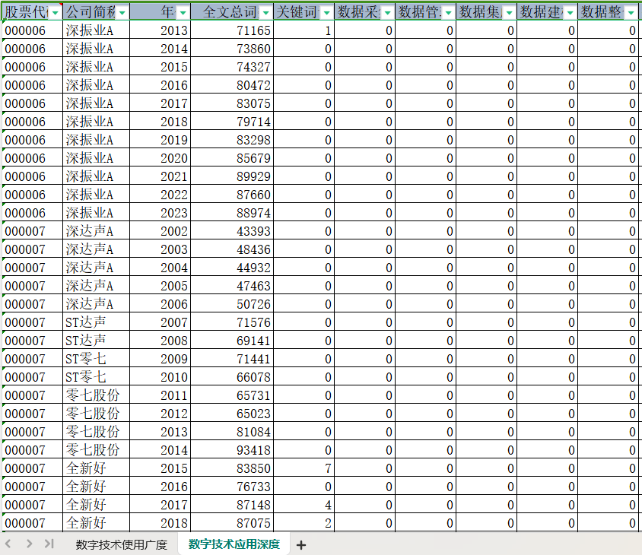
Task: Select cell with total words 79714
Action: (232, 121)
